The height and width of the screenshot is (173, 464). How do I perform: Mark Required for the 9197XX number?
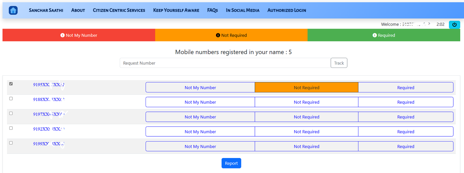point(405,117)
